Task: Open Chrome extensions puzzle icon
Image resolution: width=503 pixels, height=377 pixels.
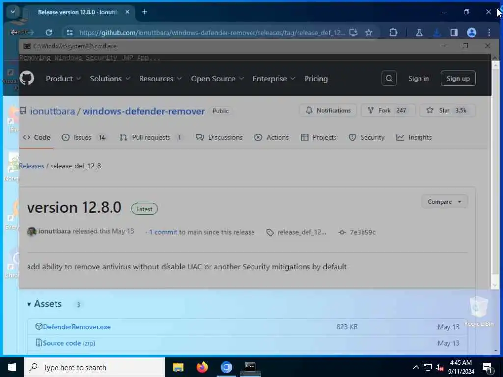Action: point(393,33)
